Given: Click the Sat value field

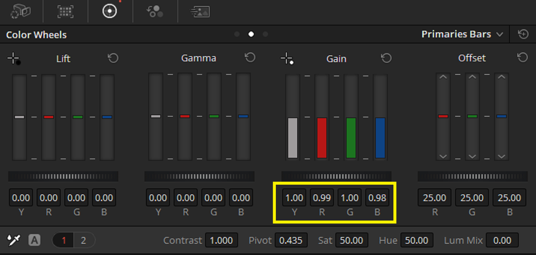Looking at the screenshot, I should (x=351, y=240).
